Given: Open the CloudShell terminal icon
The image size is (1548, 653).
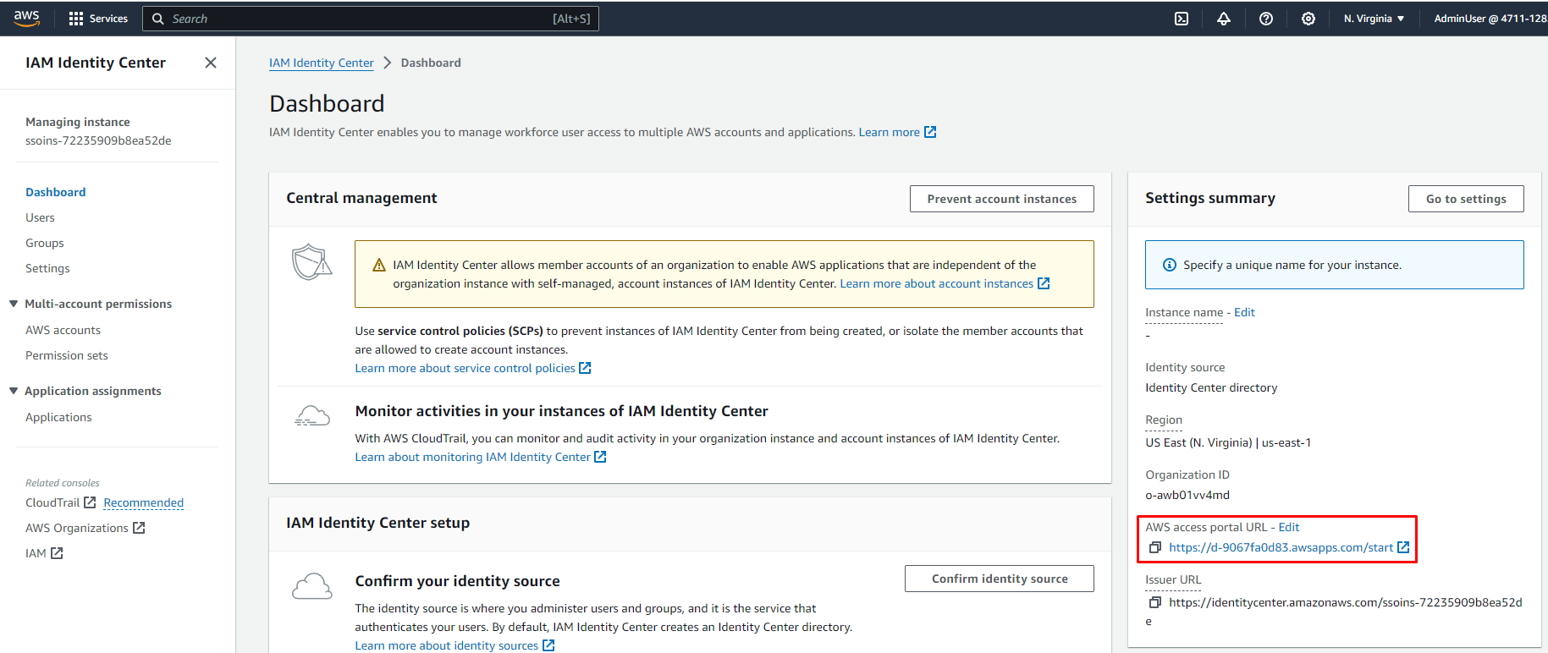Looking at the screenshot, I should 1182,19.
